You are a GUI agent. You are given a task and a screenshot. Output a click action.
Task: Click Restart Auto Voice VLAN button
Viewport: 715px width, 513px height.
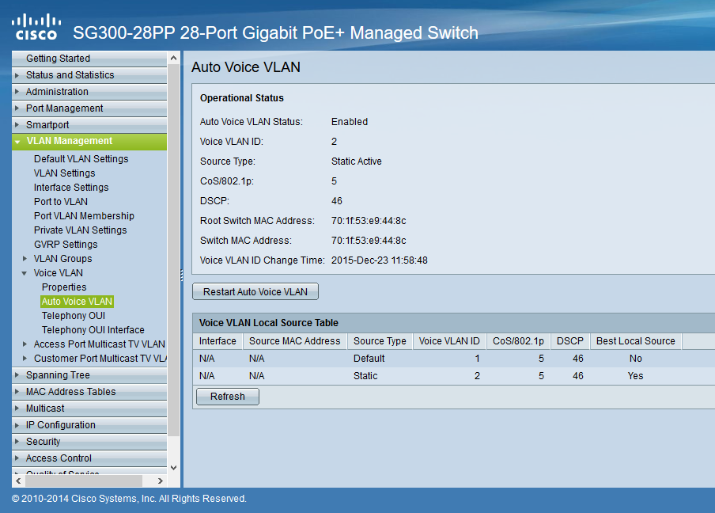tap(255, 291)
